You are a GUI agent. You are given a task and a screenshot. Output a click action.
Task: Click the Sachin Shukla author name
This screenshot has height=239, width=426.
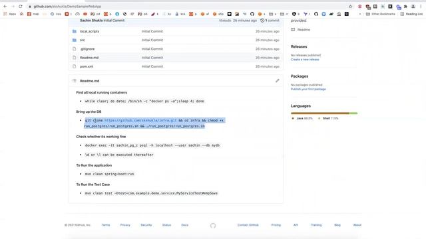click(91, 21)
